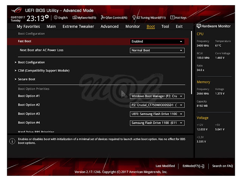Click +5V reading 5.041 V
This screenshot has width=242, height=181.
pyautogui.click(x=220, y=129)
